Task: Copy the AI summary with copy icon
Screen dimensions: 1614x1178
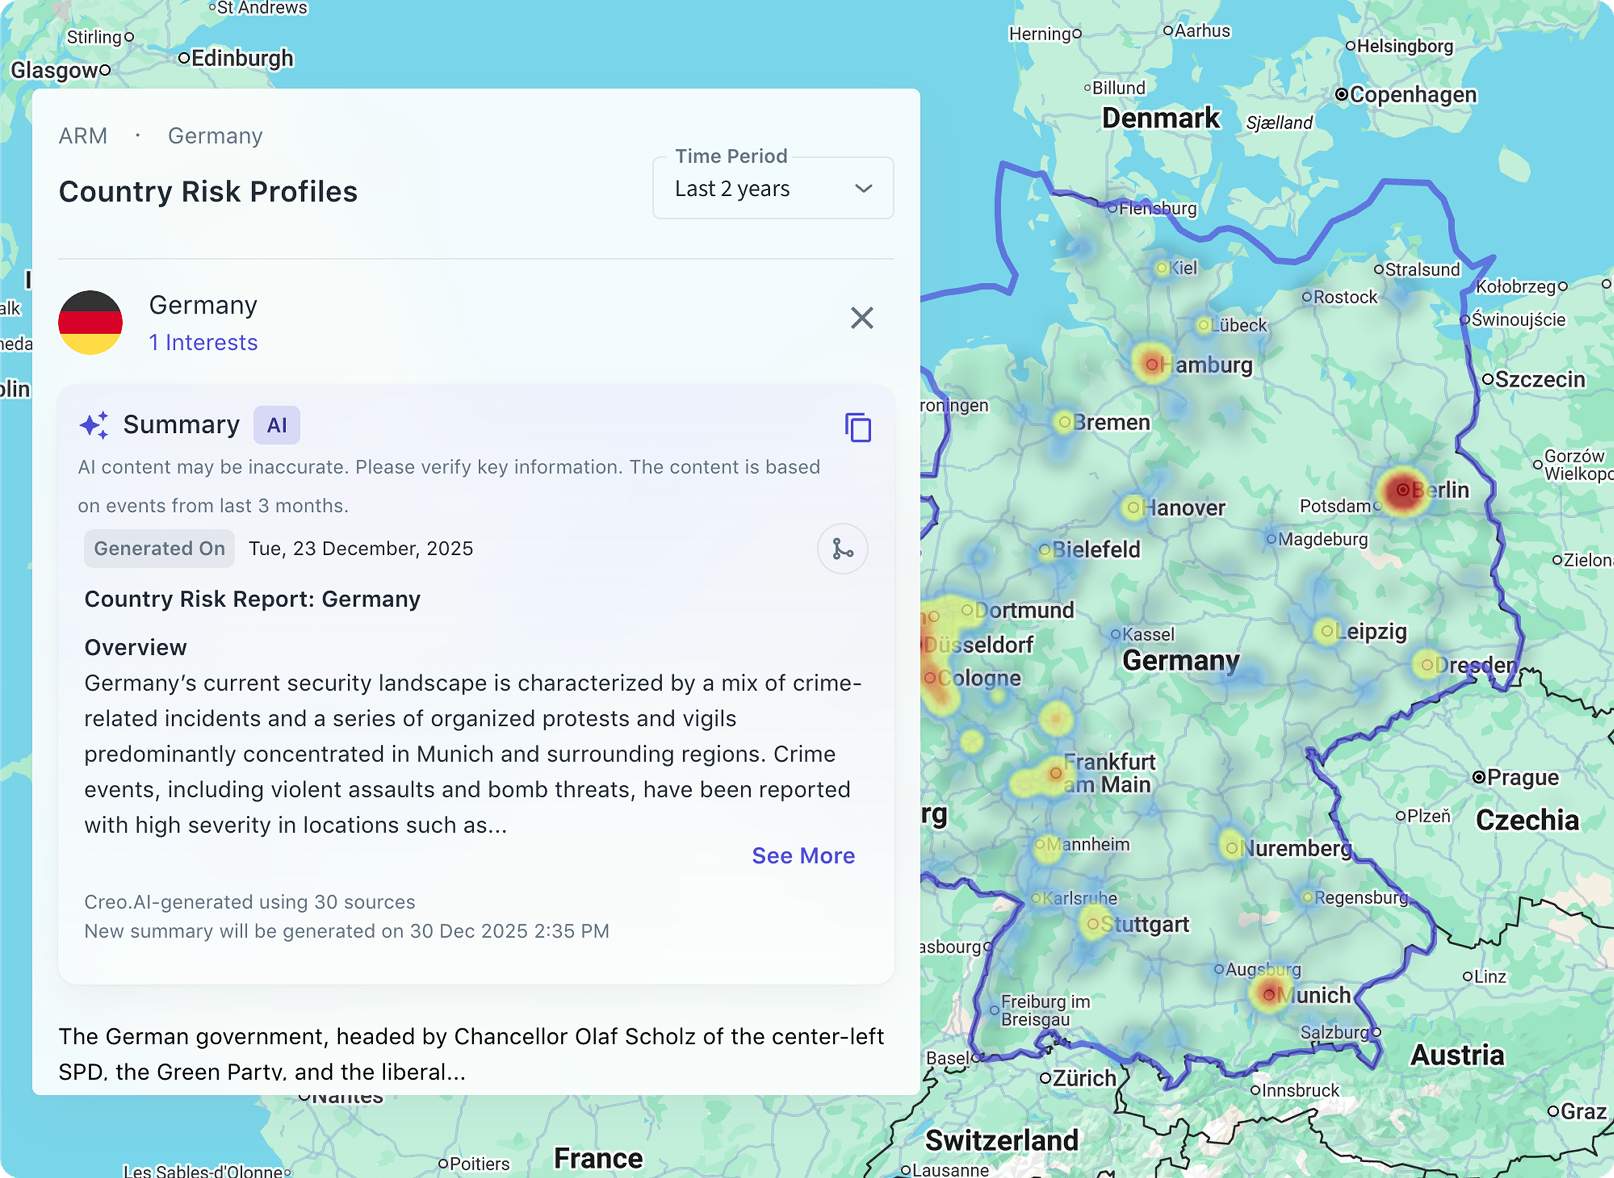Action: 858,427
